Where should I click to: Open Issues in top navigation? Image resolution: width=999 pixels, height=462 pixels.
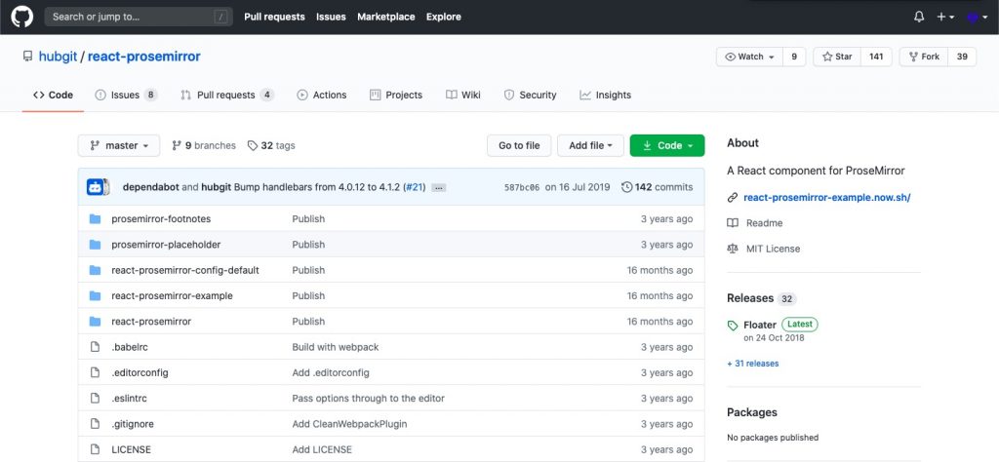(x=331, y=18)
